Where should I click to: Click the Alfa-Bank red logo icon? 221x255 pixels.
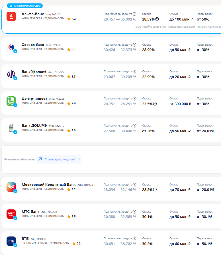point(11,17)
